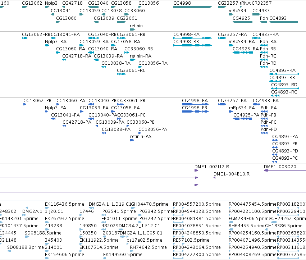306x260 pixels.
Task: Select the Pdh-RC transcript label
Action: pos(268,56)
